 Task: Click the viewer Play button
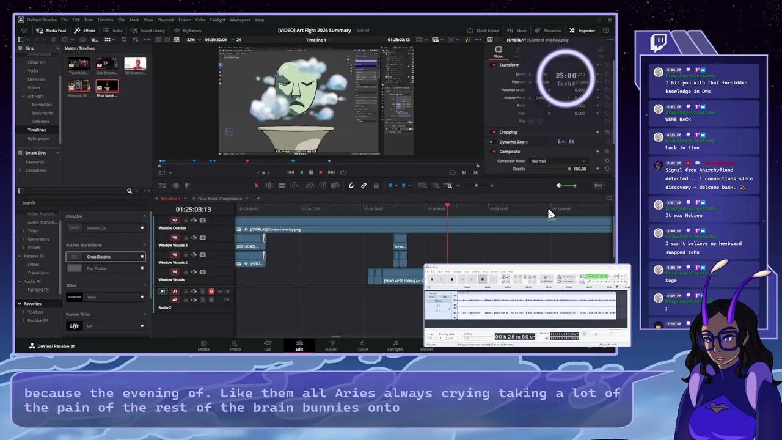[321, 172]
